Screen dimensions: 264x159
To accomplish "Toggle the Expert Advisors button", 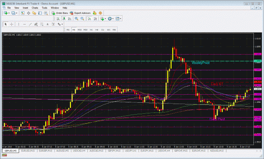I will 80,13.
